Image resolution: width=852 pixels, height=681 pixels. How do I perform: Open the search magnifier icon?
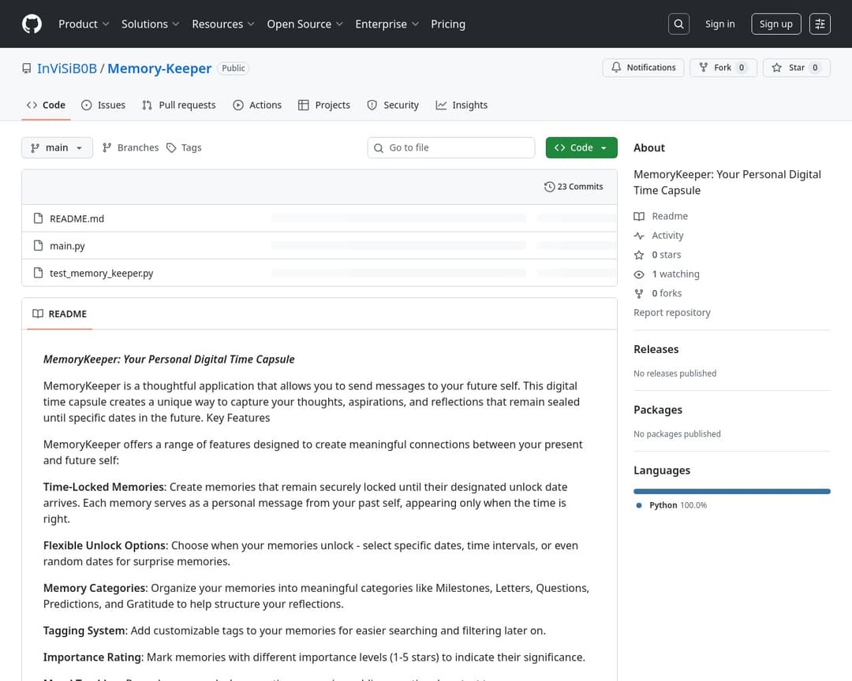click(678, 24)
